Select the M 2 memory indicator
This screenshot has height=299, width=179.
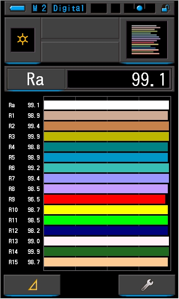[40, 8]
